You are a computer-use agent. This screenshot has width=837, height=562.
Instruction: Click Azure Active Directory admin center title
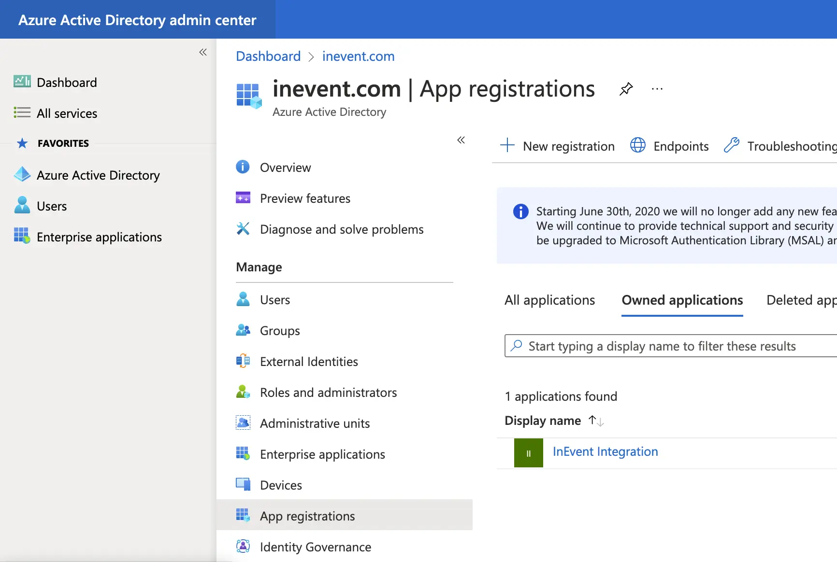137,20
